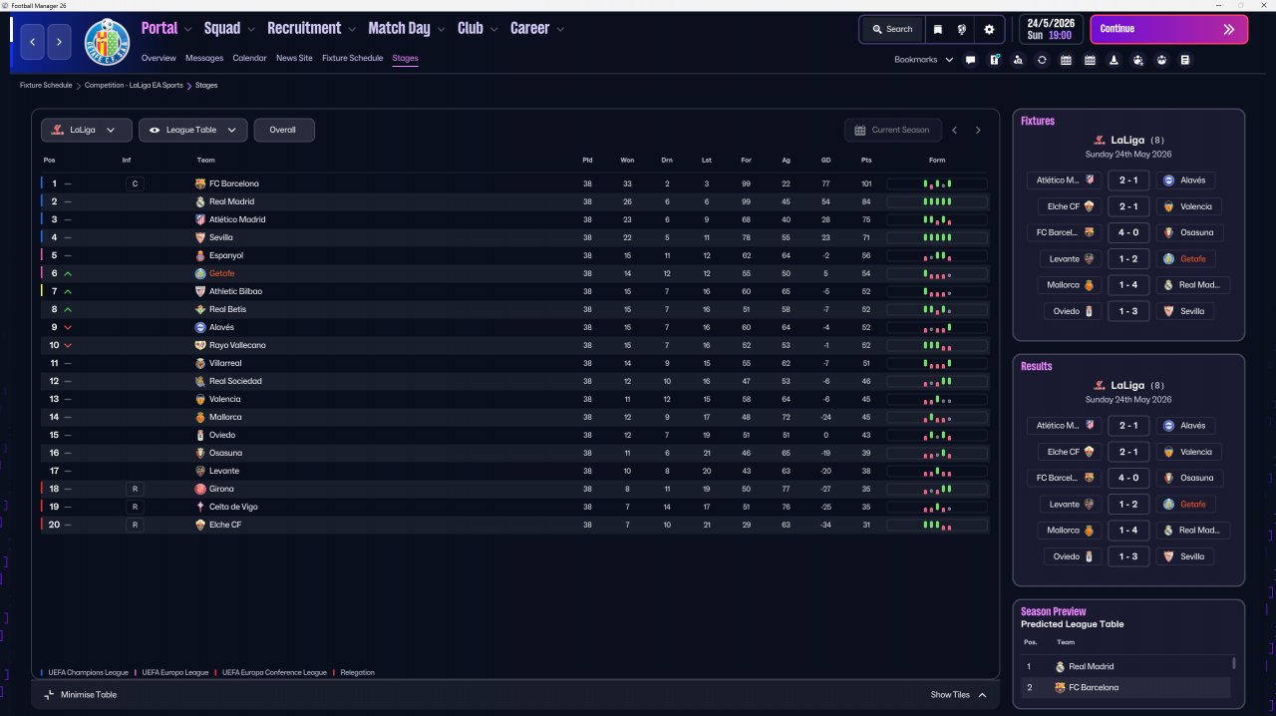Open the squad group bookmark icon
Screen dimensions: 1276x716
pos(1161,60)
